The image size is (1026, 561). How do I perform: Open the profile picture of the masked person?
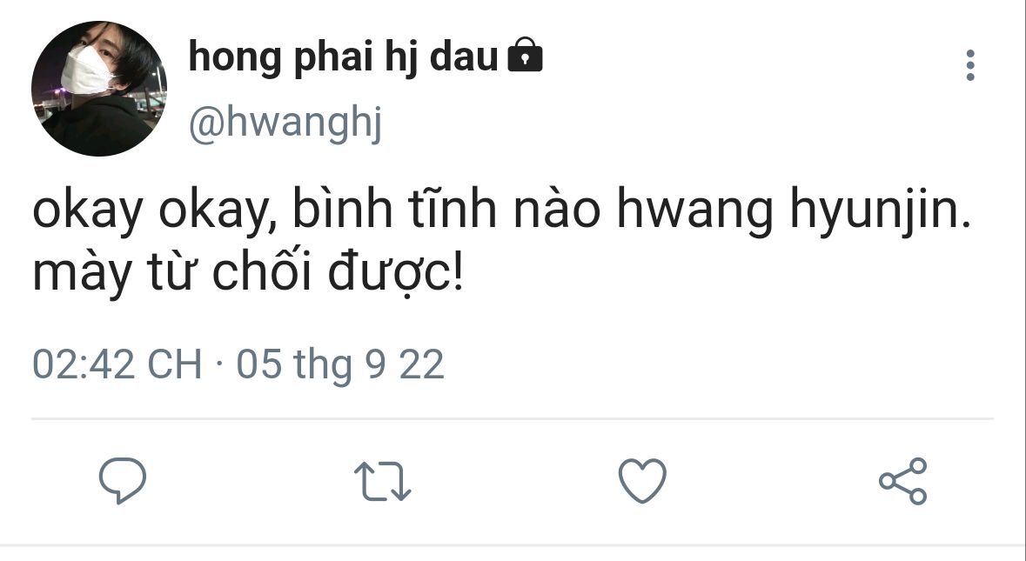pyautogui.click(x=99, y=88)
